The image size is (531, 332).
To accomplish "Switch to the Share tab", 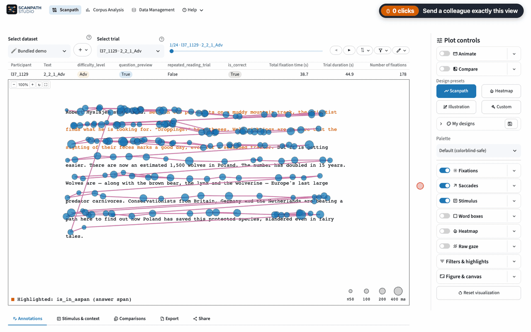I will click(202, 319).
